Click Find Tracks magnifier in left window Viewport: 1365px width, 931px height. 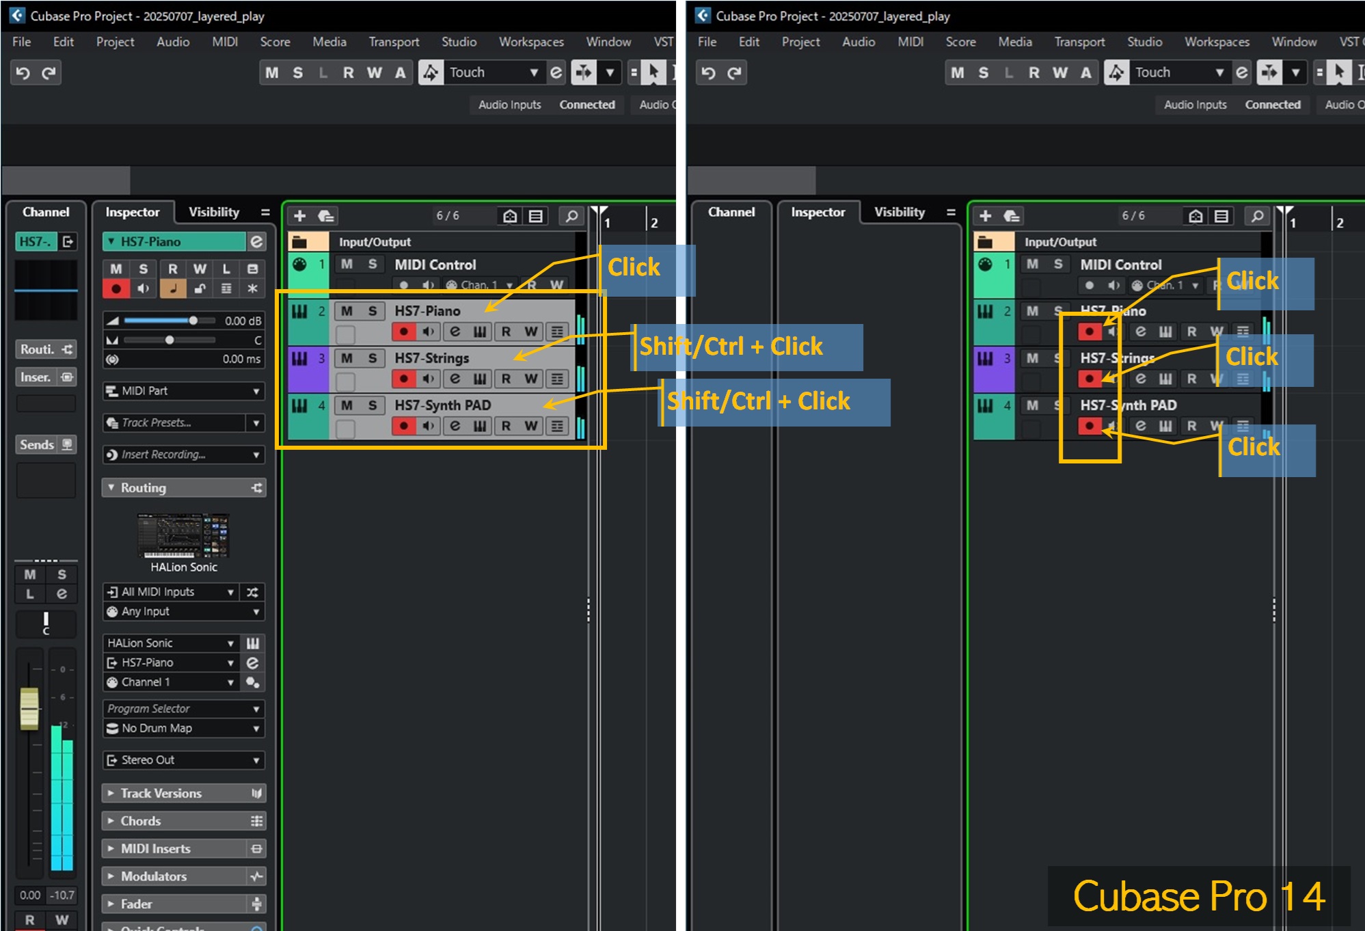(x=571, y=216)
